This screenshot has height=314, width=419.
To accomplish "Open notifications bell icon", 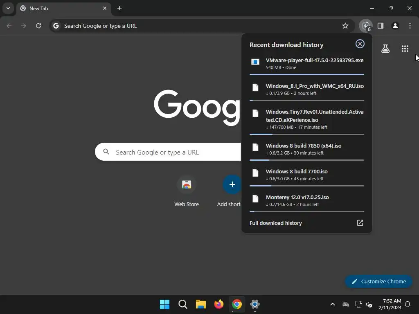I will (x=408, y=304).
